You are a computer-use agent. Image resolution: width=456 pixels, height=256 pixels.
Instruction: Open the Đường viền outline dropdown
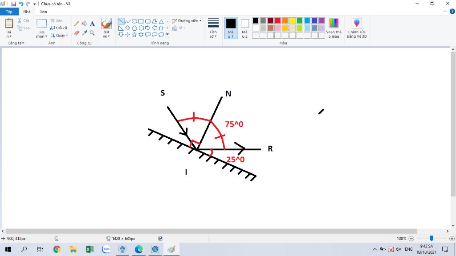point(187,21)
